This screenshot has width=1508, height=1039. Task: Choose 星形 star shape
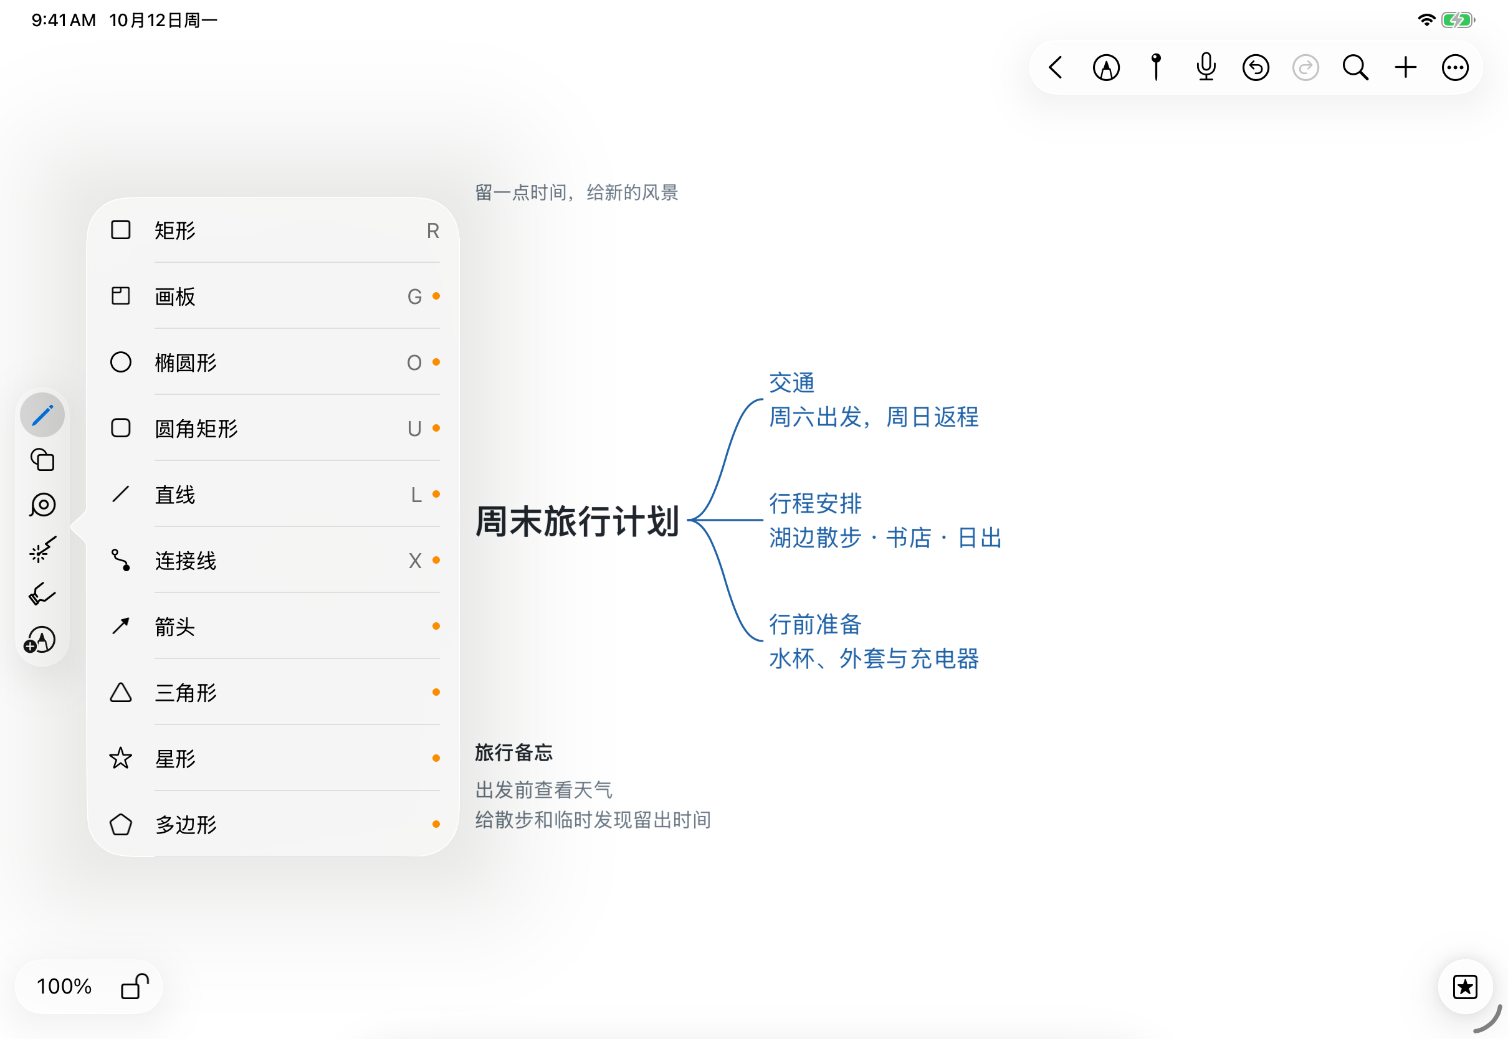click(273, 759)
